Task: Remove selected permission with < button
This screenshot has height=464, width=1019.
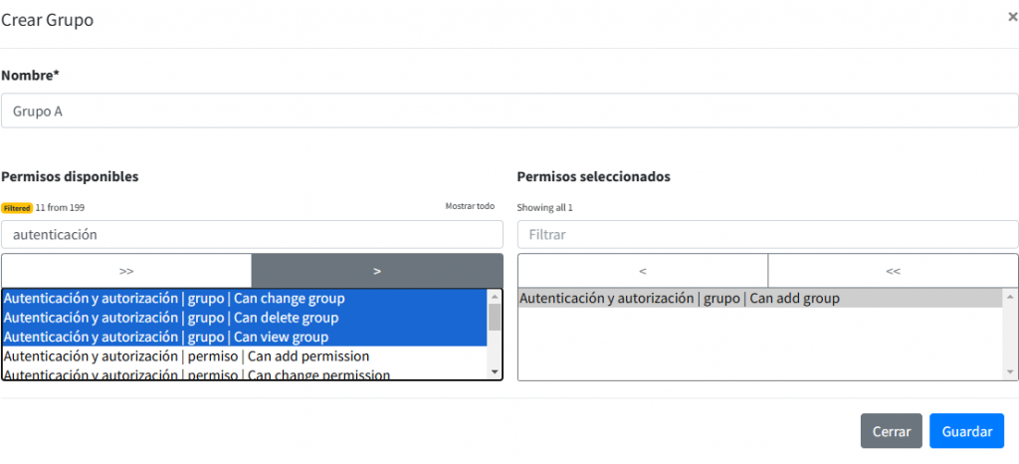Action: [643, 271]
